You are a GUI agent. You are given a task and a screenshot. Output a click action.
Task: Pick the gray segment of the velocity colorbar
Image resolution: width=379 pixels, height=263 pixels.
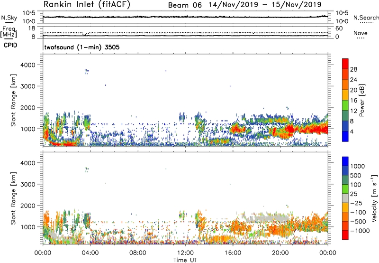[345, 198]
